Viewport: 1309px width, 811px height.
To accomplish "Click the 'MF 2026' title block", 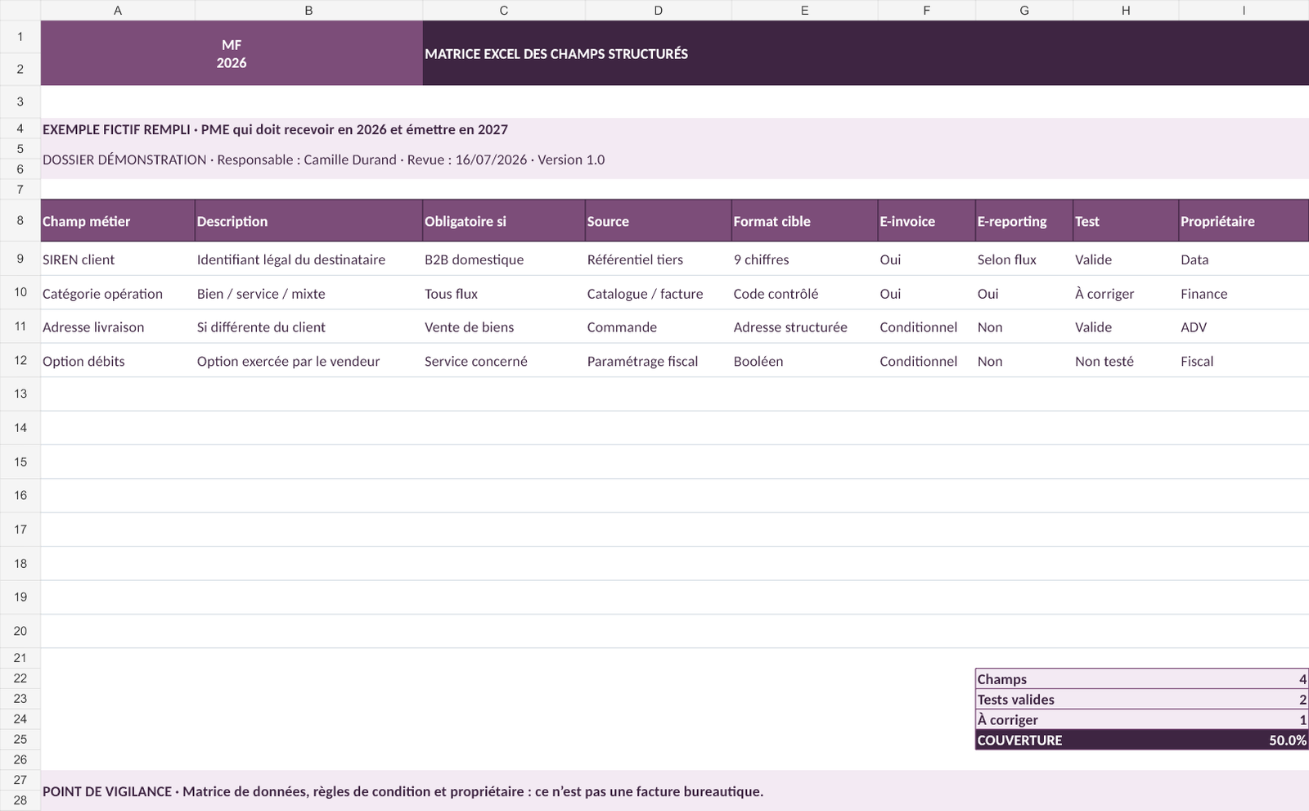I will click(x=232, y=53).
